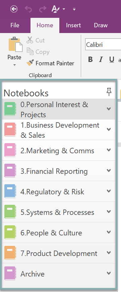Toggle Bold formatting
Viewport: 121px width, 292px height.
click(90, 59)
